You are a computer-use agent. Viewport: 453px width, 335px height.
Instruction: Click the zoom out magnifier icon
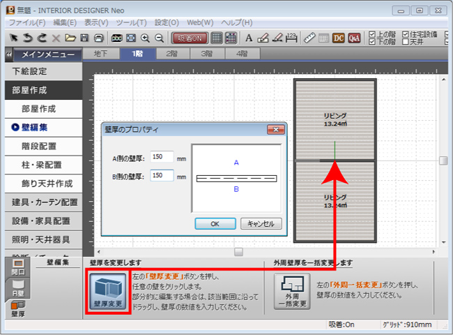(x=160, y=38)
